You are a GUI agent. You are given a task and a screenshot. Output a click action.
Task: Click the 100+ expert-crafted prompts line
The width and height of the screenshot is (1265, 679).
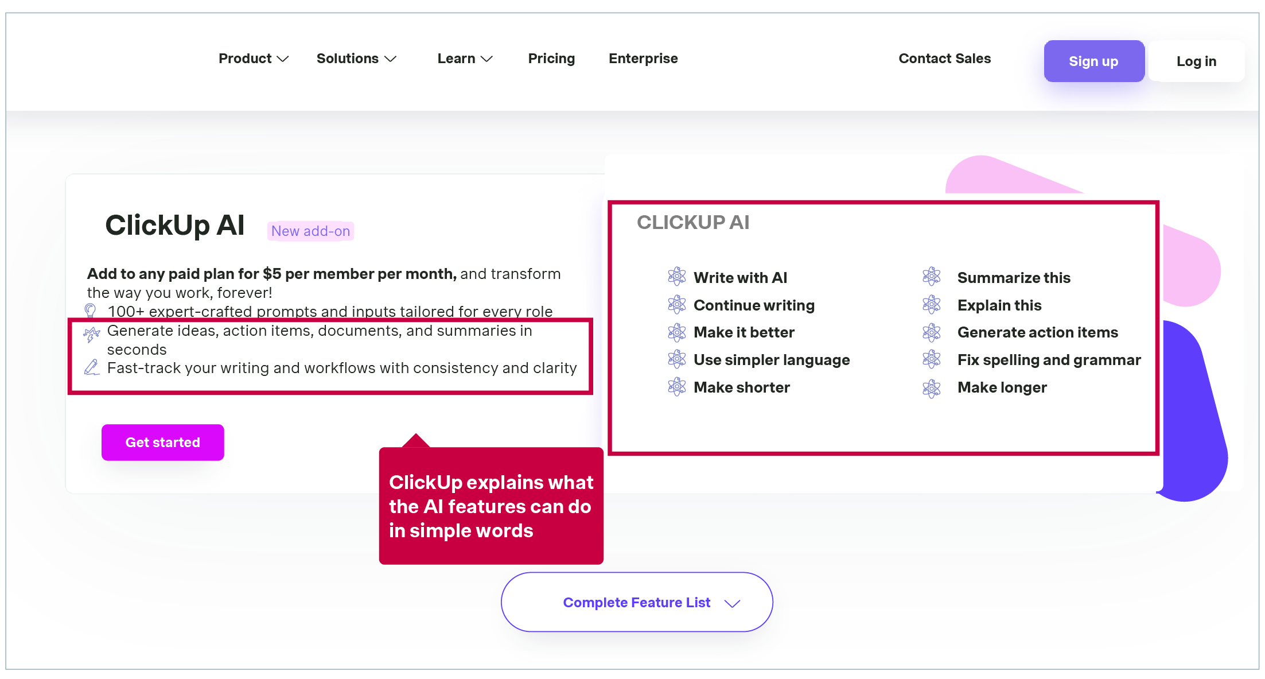tap(330, 312)
